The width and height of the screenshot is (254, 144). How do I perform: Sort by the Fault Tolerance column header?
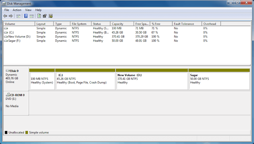pyautogui.click(x=187, y=24)
